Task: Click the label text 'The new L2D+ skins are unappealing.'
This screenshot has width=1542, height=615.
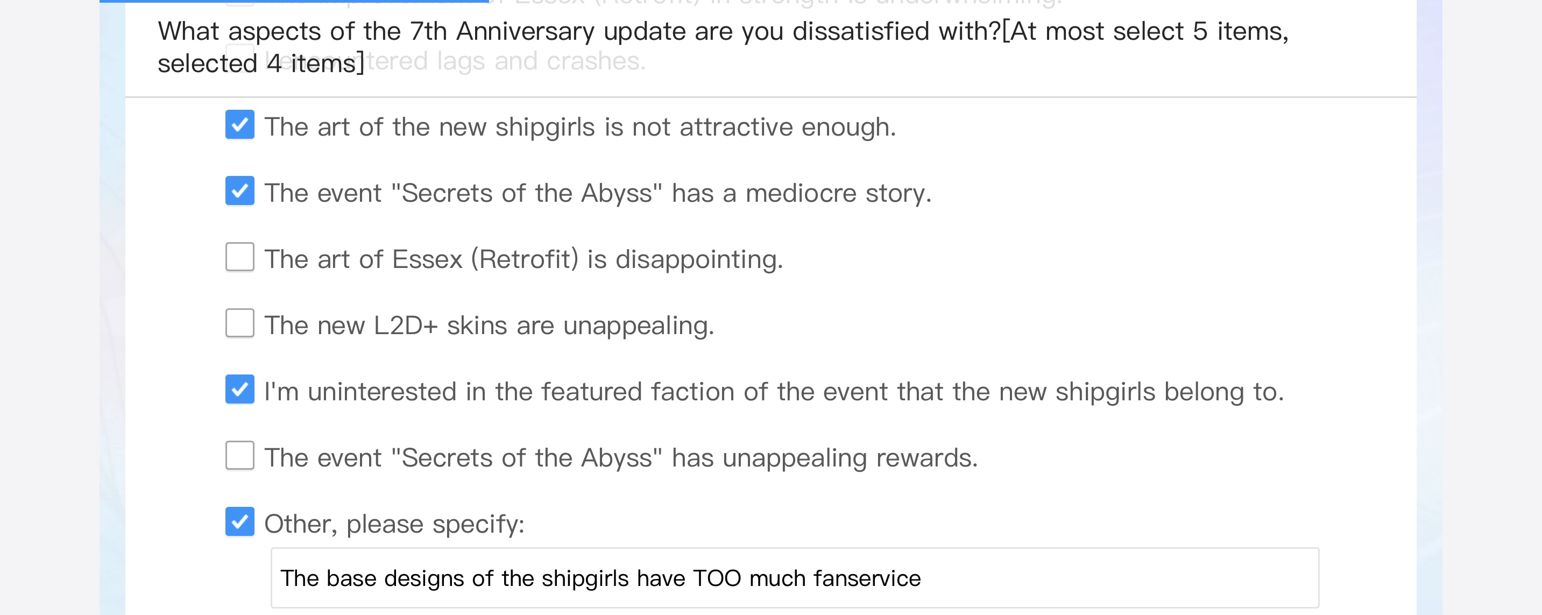Action: click(489, 326)
